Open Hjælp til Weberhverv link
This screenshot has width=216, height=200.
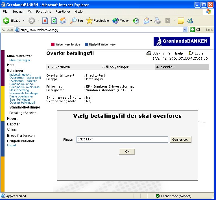[x=100, y=44]
